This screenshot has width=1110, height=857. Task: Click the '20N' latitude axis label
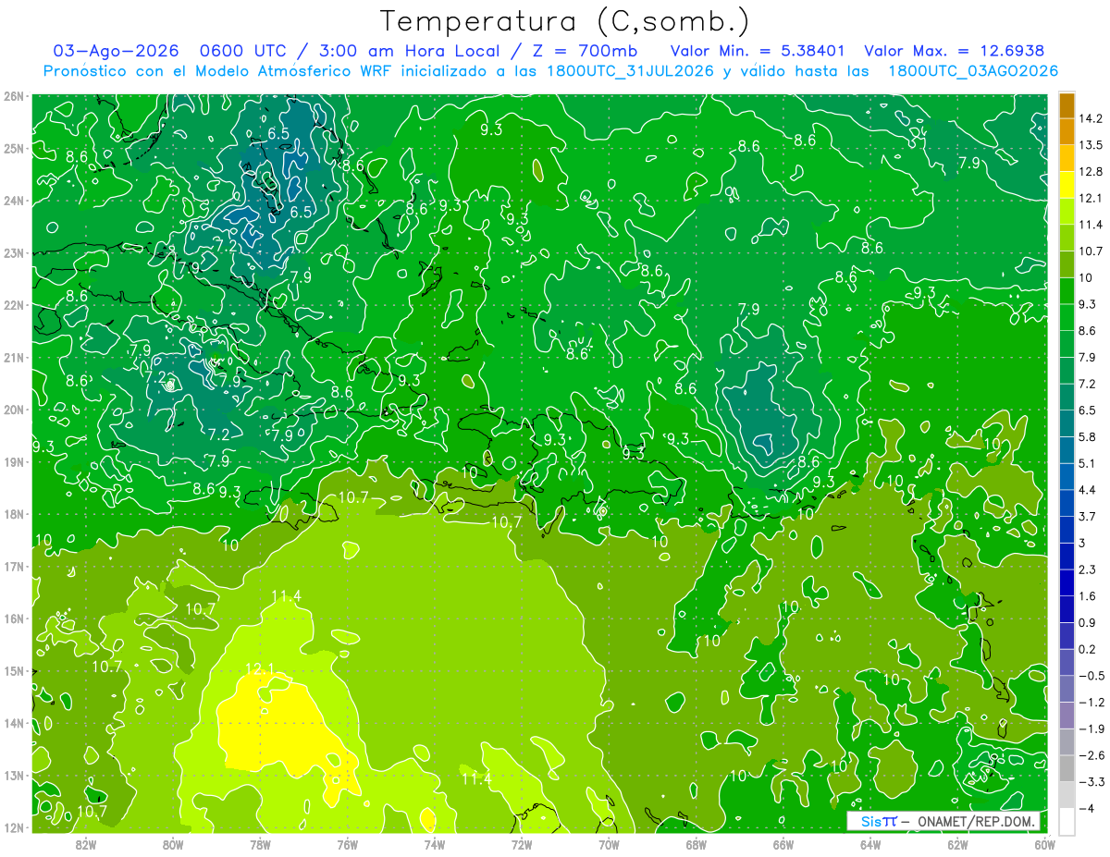point(14,410)
